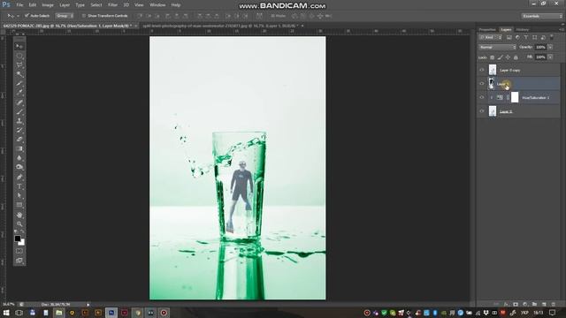Viewport: 566px width, 318px height.
Task: Select the Layer 0 copy thumbnail
Action: coord(493,70)
